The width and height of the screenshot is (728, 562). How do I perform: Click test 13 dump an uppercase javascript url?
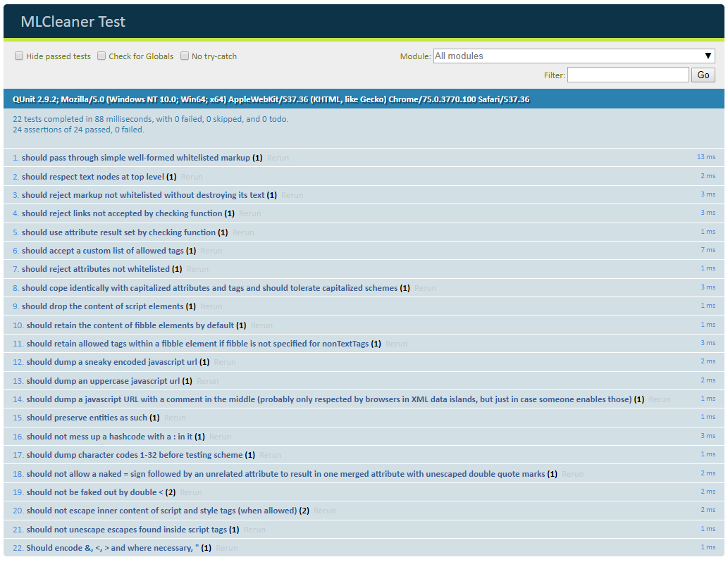103,381
